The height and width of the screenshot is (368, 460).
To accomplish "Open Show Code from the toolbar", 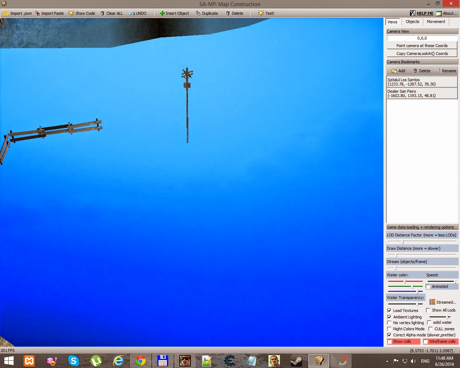I will (x=82, y=13).
